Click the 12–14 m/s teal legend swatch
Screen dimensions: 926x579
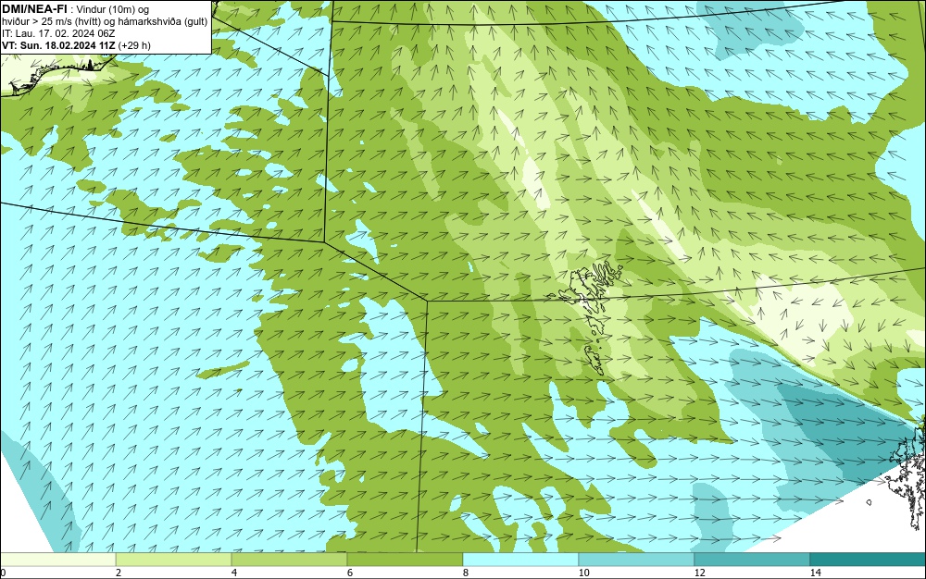pyautogui.click(x=752, y=560)
